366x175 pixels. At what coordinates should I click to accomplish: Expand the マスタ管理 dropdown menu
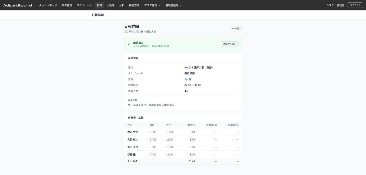coord(152,5)
